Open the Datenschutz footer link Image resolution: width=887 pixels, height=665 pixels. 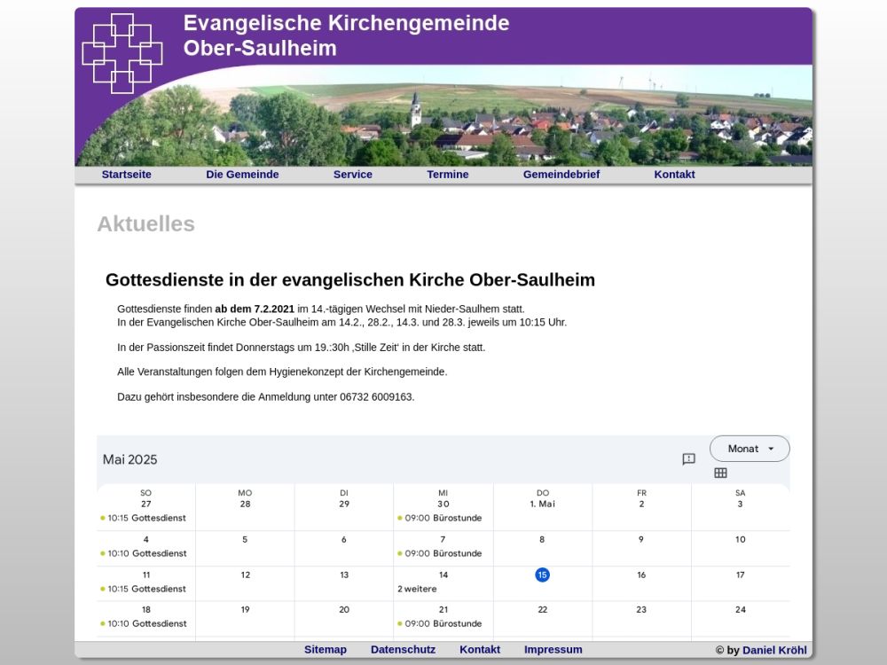403,650
